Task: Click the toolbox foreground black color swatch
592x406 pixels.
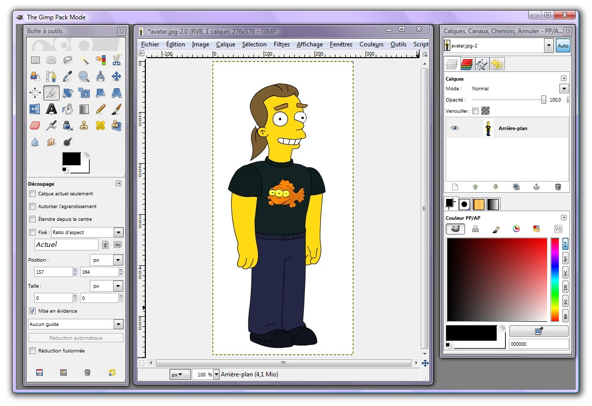Action: [x=71, y=159]
